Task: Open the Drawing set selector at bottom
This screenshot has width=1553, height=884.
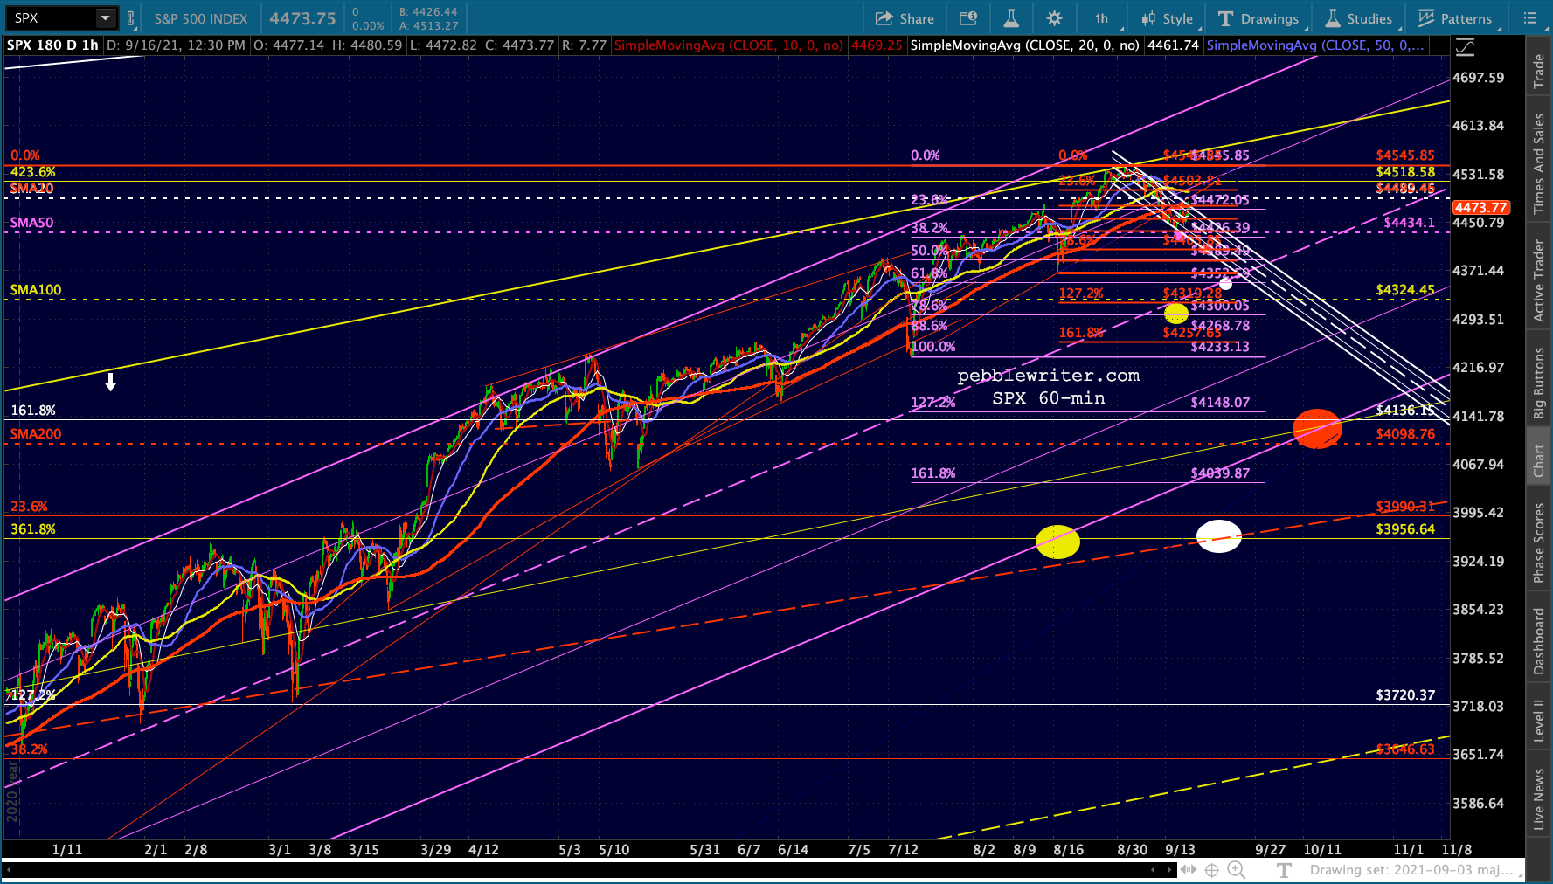Action: click(x=1411, y=870)
